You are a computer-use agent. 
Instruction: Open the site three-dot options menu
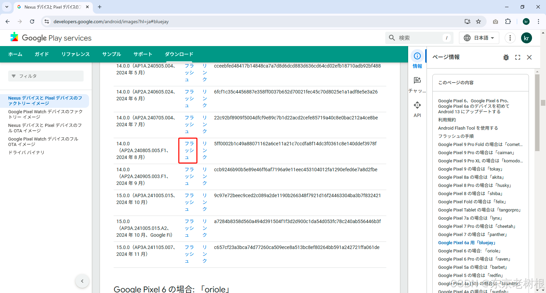510,38
